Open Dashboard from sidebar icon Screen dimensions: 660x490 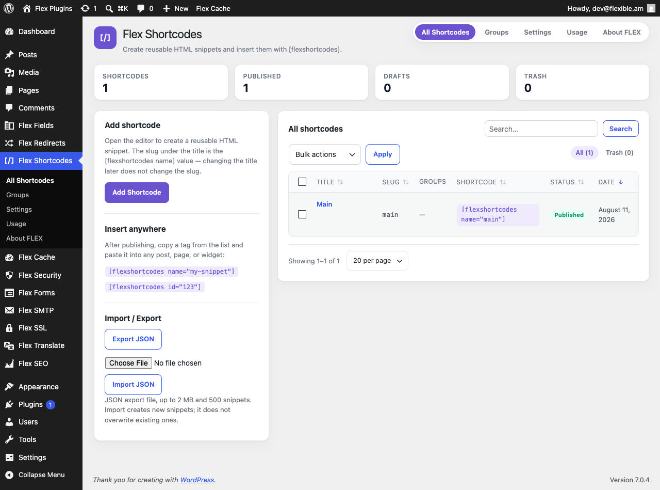[9, 31]
